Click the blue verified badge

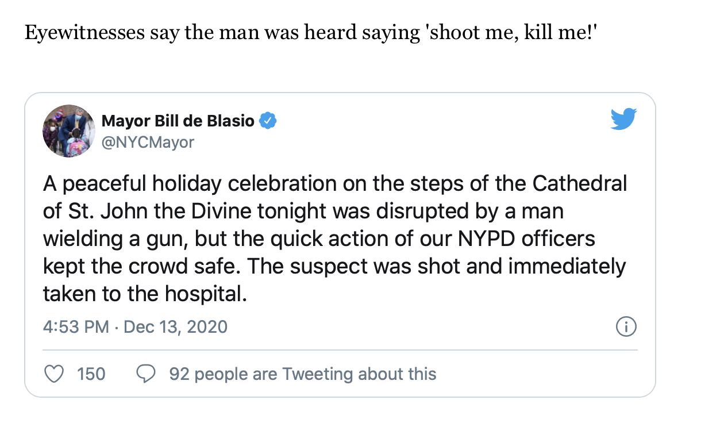point(268,121)
